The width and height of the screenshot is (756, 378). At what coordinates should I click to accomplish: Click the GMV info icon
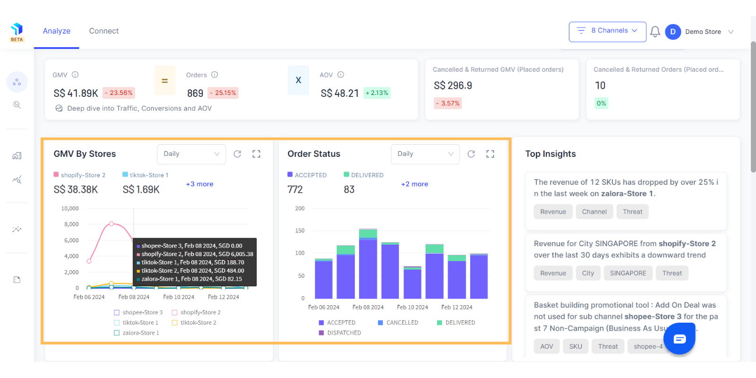75,75
